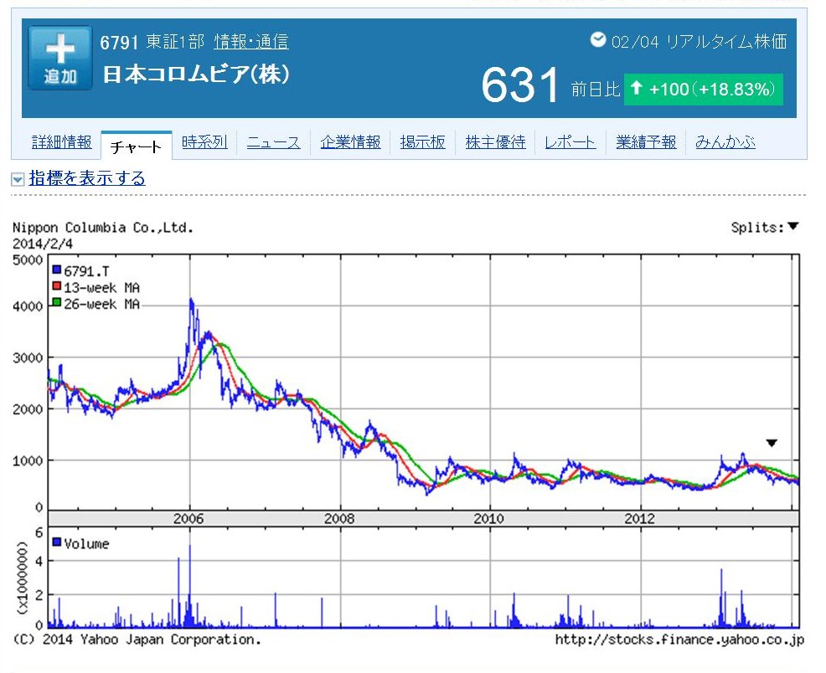
Task: Click the red 13-week MA legend swatch
Action: [x=57, y=286]
